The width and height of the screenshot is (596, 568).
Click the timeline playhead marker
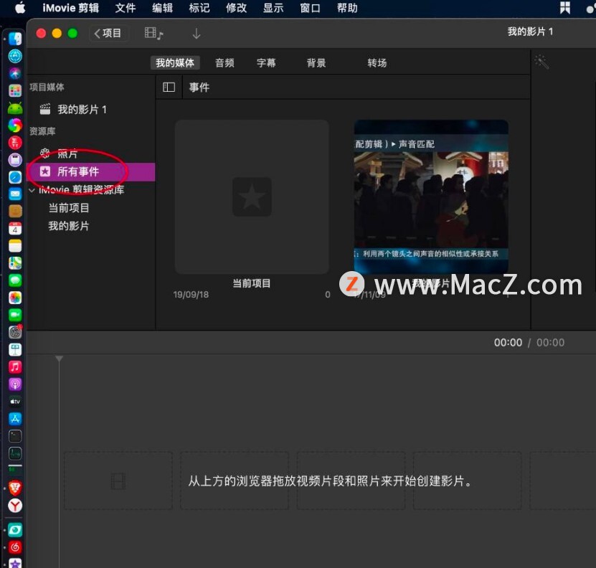[x=59, y=359]
